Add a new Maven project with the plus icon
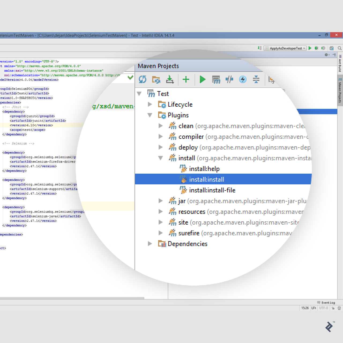Screen dimensions: 343x343 (186, 80)
